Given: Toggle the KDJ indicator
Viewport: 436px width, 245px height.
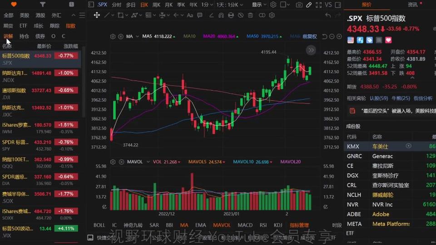Looking at the screenshot, I should point(278,225).
